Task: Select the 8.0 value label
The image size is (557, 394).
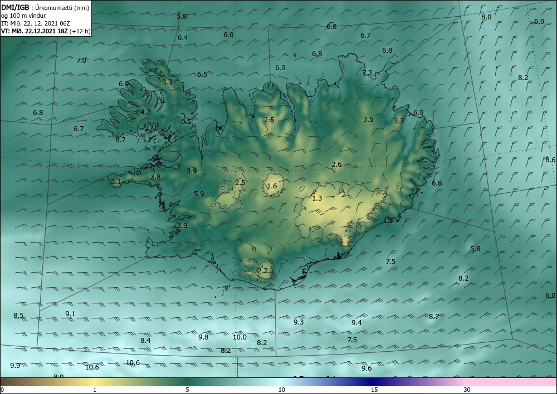Action: pos(486,17)
